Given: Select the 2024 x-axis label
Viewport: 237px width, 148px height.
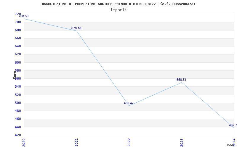Looking at the screenshot, I should [x=234, y=142].
